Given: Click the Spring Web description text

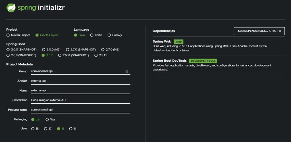Looking at the screenshot, I should (210, 48).
